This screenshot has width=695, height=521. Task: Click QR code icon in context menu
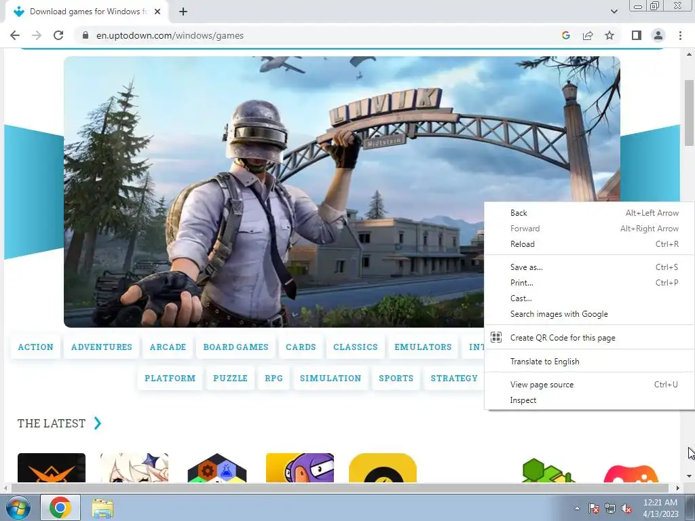pyautogui.click(x=496, y=337)
